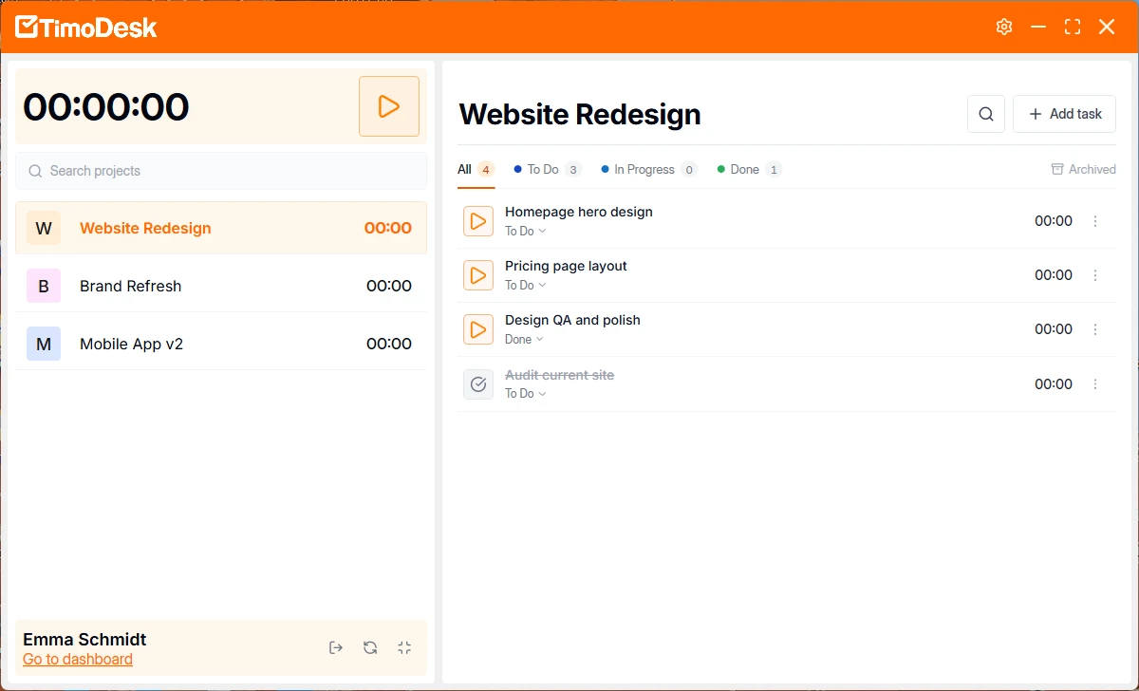Screen dimensions: 1139x691
Task: Click Mobile App v2 00:00 time value
Action: point(389,344)
